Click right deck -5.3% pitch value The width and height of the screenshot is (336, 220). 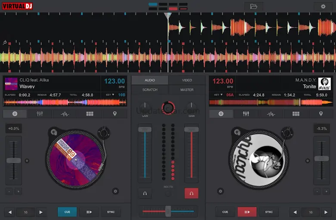coord(322,128)
